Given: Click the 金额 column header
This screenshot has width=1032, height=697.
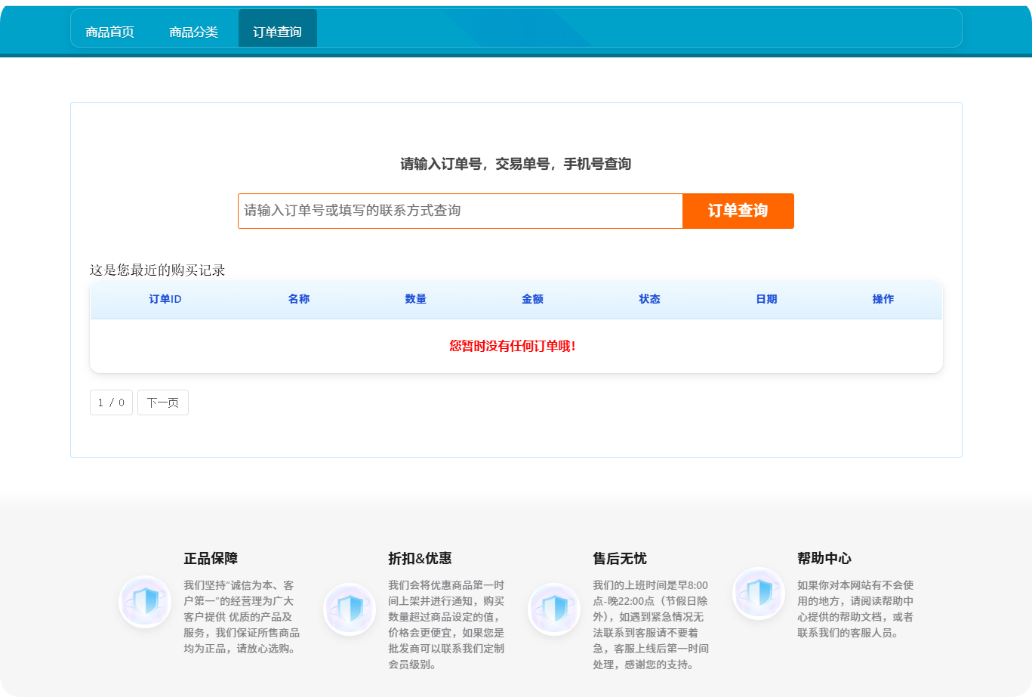Looking at the screenshot, I should click(x=533, y=299).
